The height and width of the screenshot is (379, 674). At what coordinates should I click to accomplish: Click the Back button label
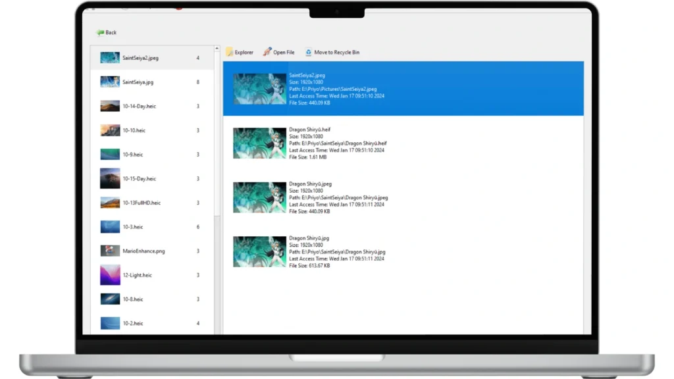[x=111, y=32]
